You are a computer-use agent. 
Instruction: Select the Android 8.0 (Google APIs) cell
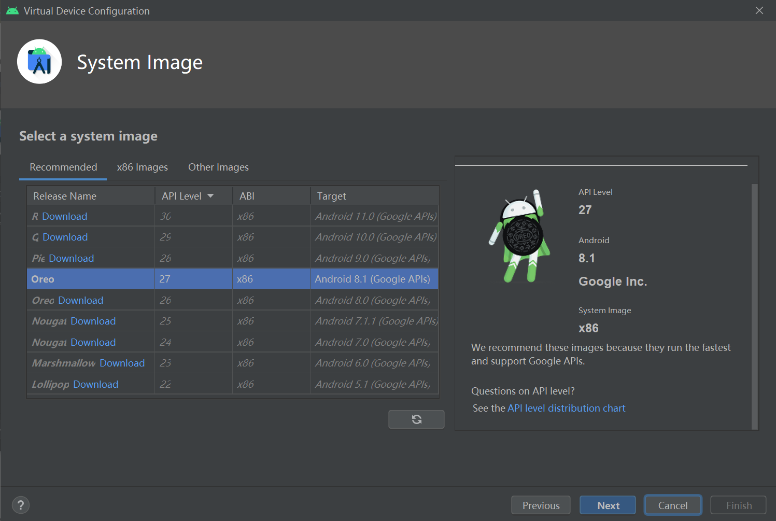click(x=374, y=300)
